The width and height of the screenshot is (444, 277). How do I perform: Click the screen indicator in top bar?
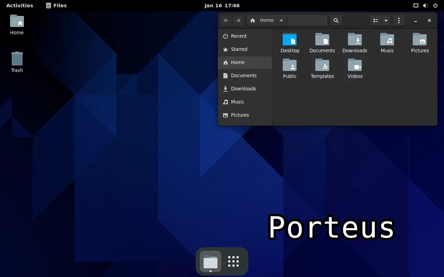point(416,6)
